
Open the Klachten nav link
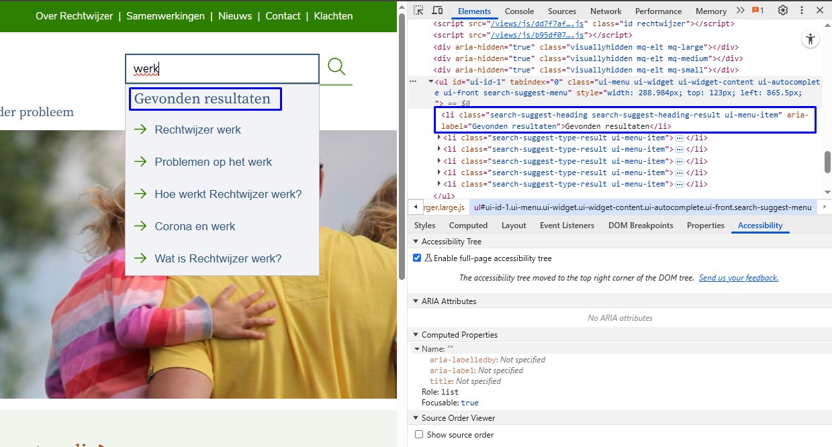click(x=333, y=16)
